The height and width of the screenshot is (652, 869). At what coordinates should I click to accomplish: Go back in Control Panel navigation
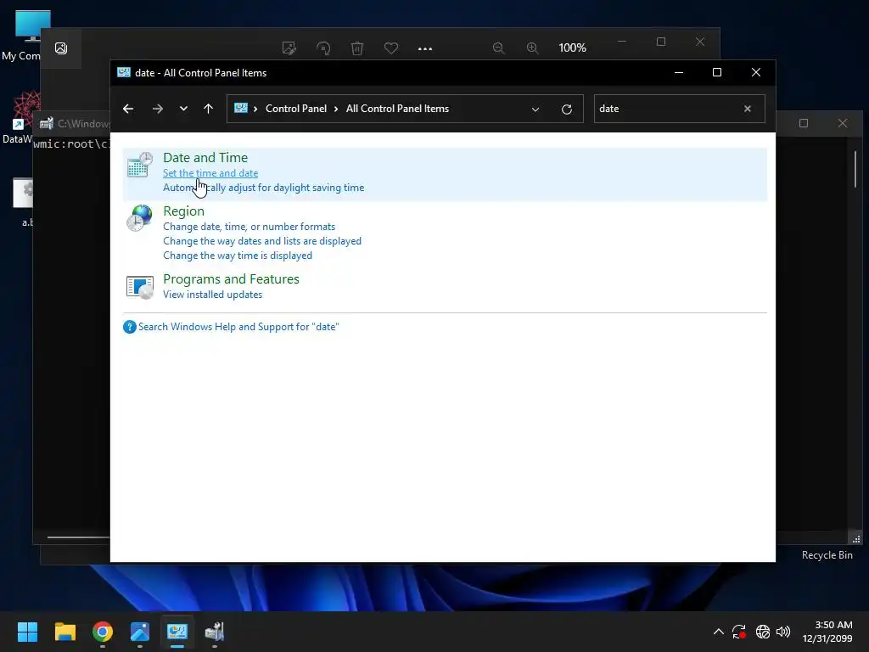coord(128,109)
